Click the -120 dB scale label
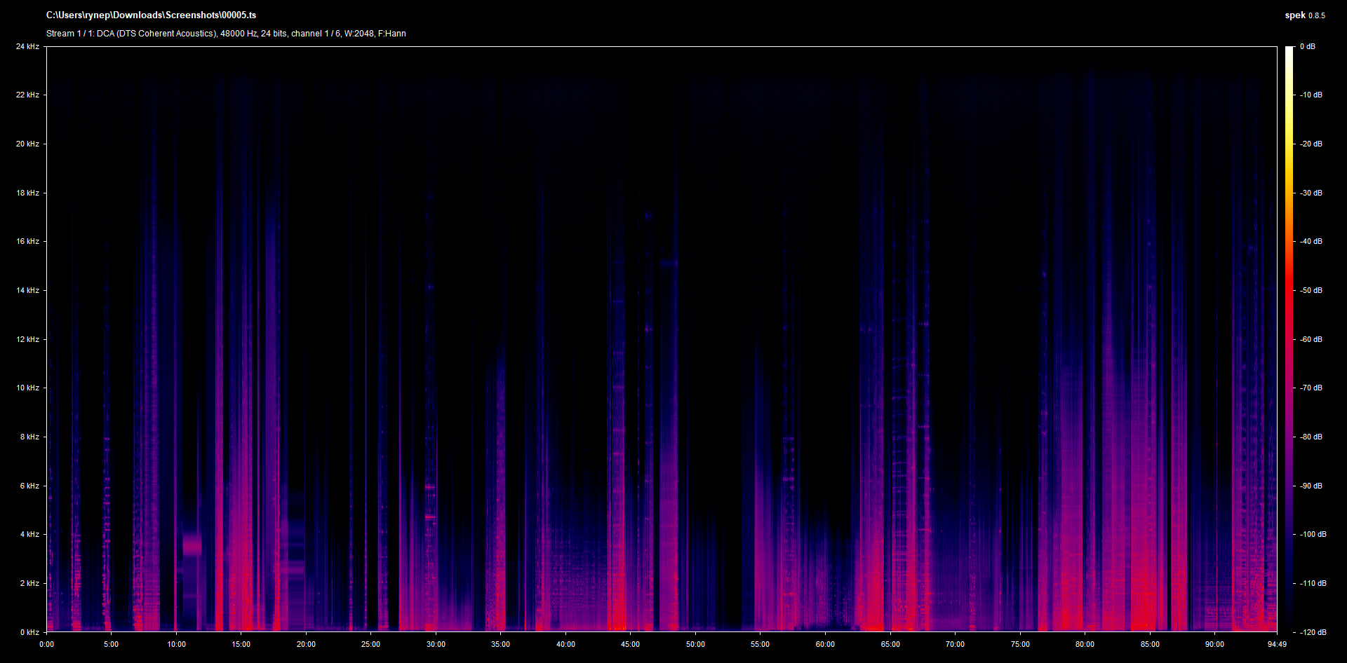The width and height of the screenshot is (1347, 663). point(1313,632)
